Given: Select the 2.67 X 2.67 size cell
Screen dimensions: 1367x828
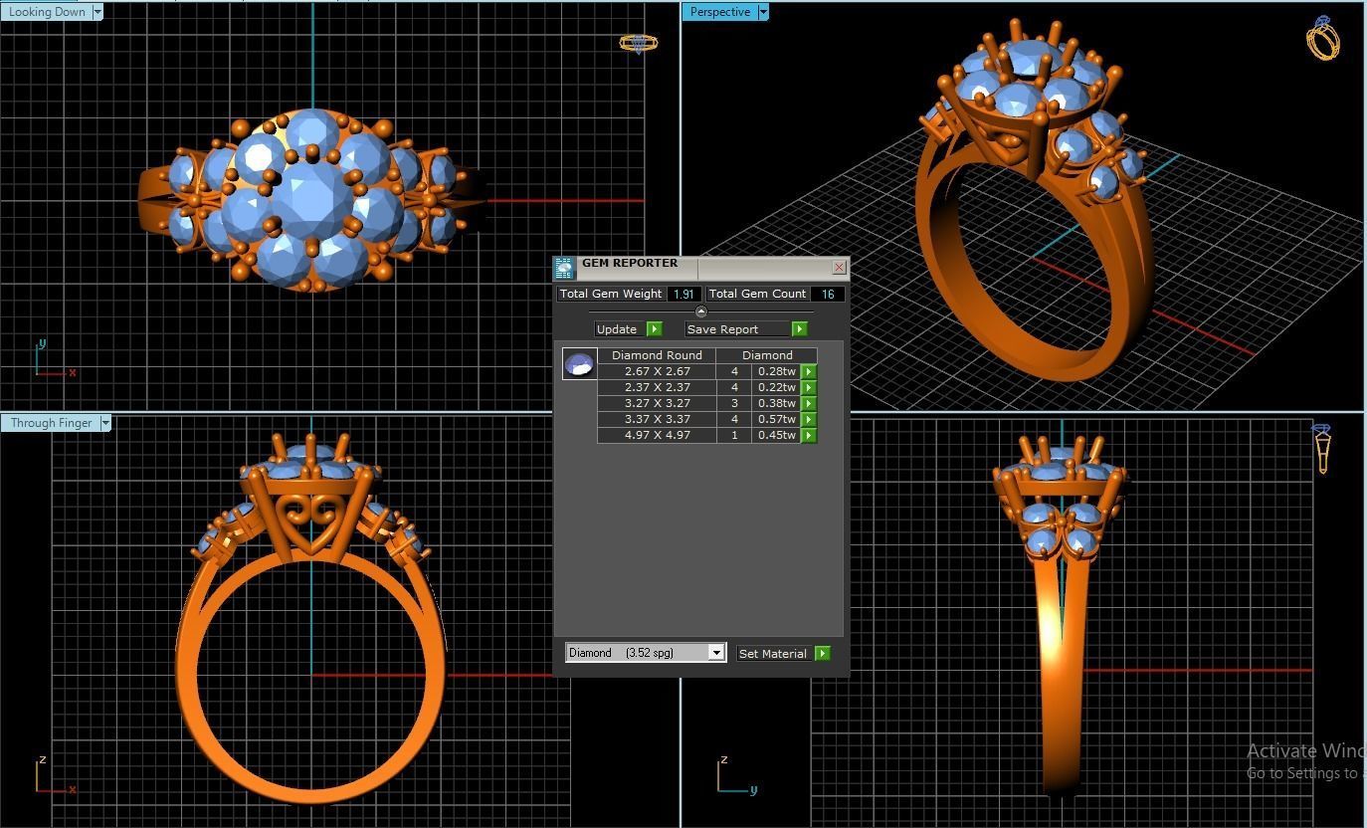Looking at the screenshot, I should (657, 371).
